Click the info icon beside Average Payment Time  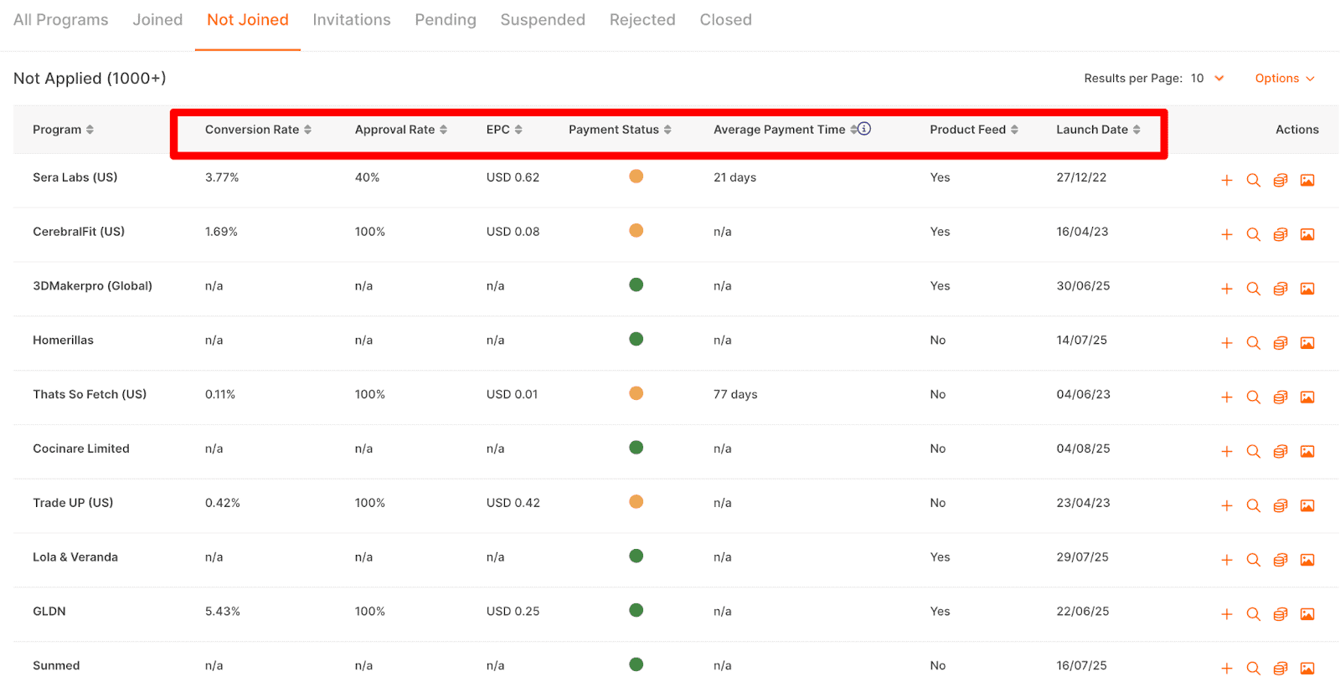pos(864,129)
